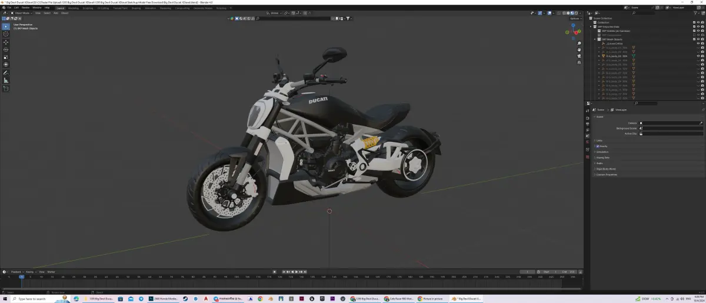Image resolution: width=706 pixels, height=303 pixels.
Task: Switch to the Sculpting workspace tab
Action: 88,8
